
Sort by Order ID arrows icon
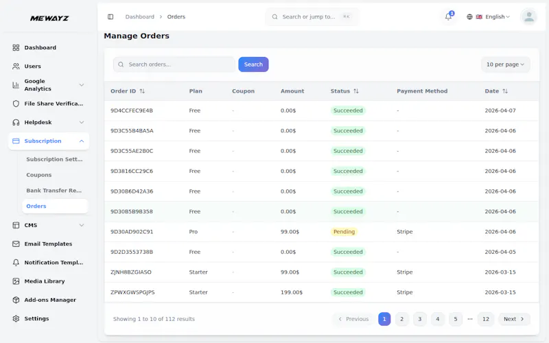coord(142,91)
